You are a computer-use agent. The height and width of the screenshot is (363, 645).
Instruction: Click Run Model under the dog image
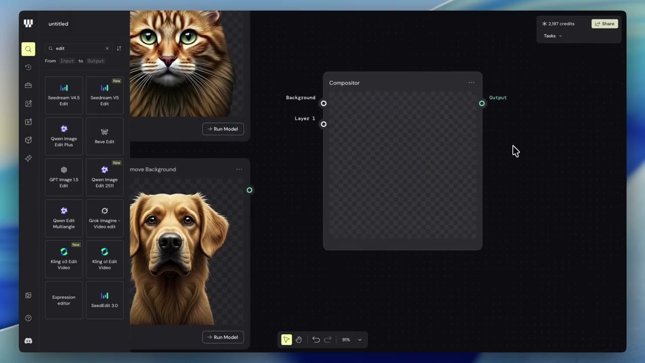[x=223, y=337]
